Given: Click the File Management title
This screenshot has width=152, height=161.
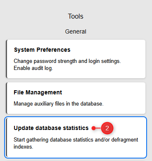Looking at the screenshot, I should 38,92.
